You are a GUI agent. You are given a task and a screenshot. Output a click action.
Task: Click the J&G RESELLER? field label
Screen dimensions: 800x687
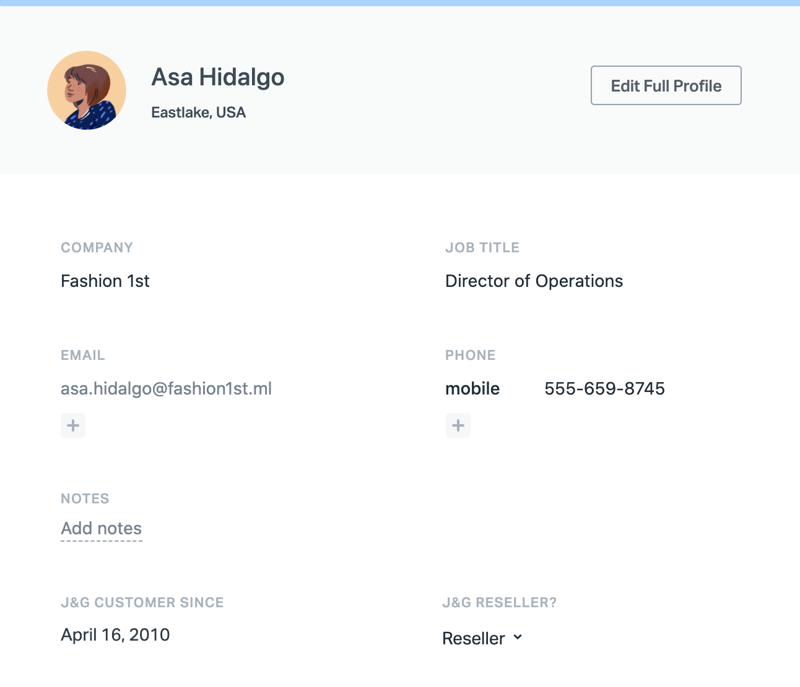pos(499,603)
